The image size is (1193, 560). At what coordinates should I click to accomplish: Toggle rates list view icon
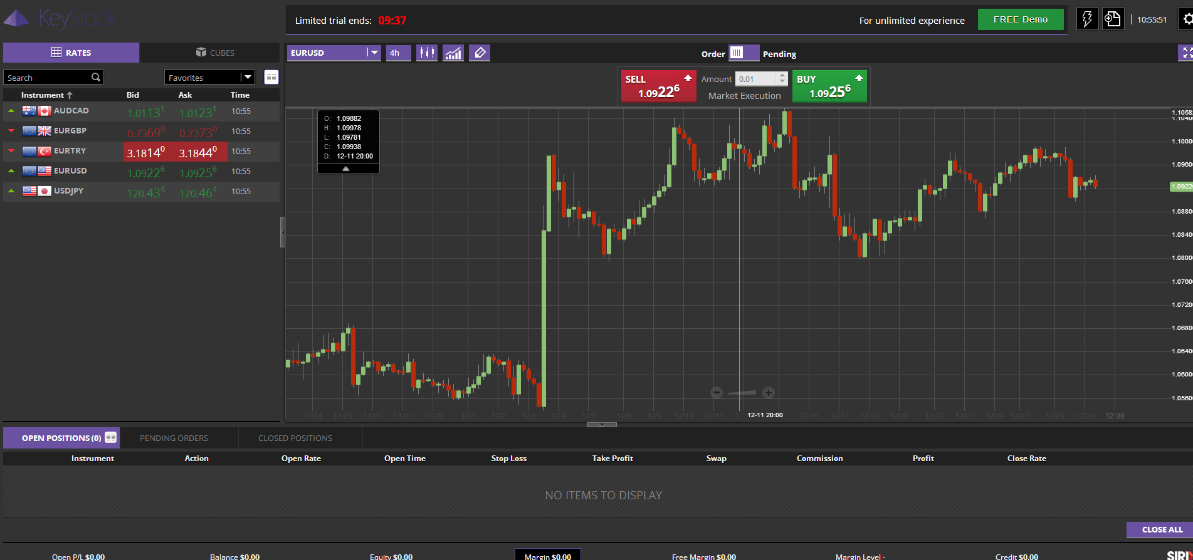click(x=271, y=77)
